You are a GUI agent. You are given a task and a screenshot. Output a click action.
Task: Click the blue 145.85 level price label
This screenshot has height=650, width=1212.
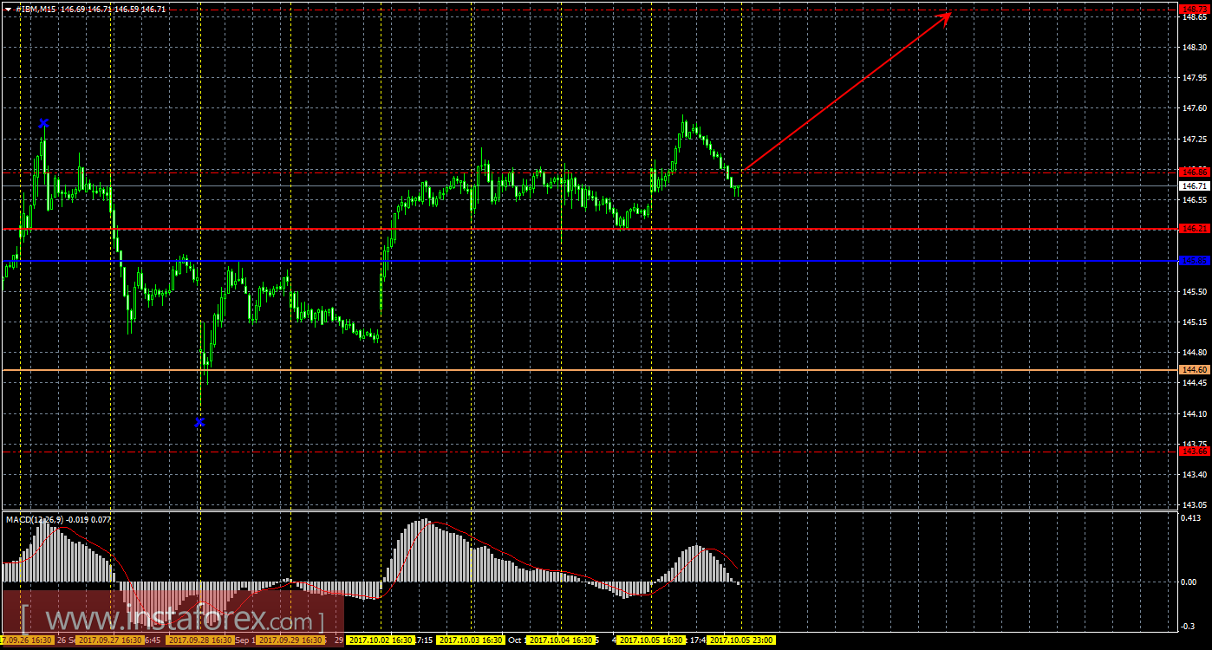point(1194,260)
